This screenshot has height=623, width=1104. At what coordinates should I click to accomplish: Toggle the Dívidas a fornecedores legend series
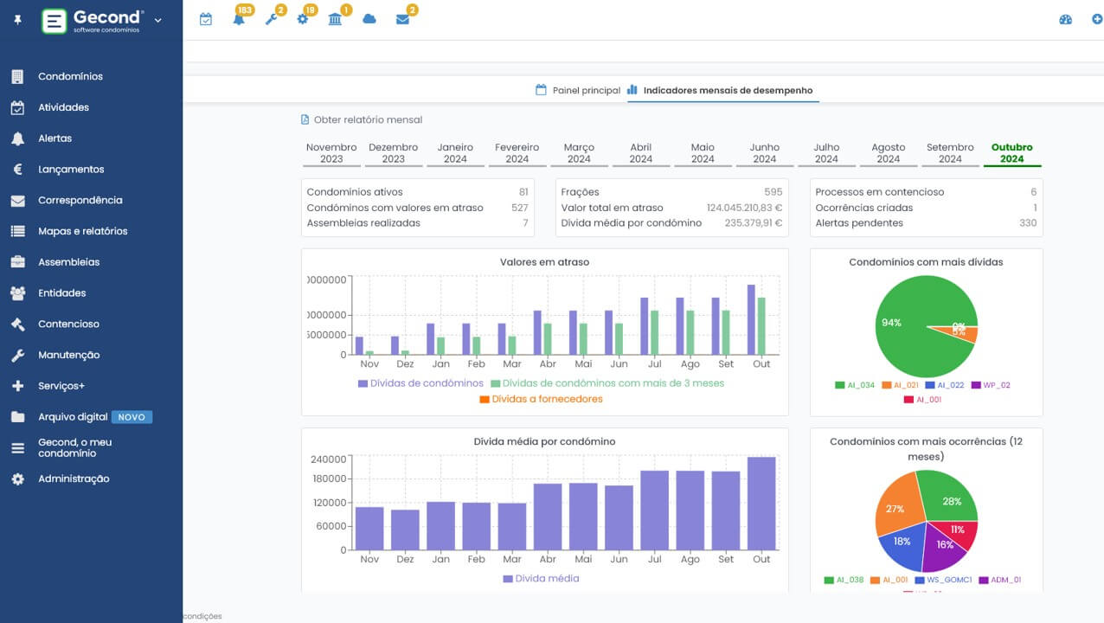pyautogui.click(x=540, y=399)
